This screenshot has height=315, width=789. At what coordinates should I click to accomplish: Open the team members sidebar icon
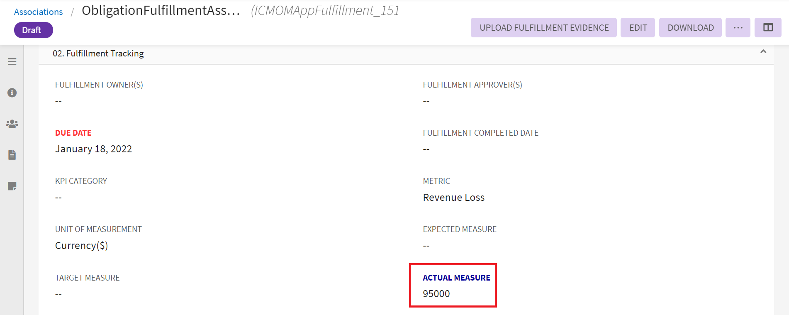coord(12,124)
